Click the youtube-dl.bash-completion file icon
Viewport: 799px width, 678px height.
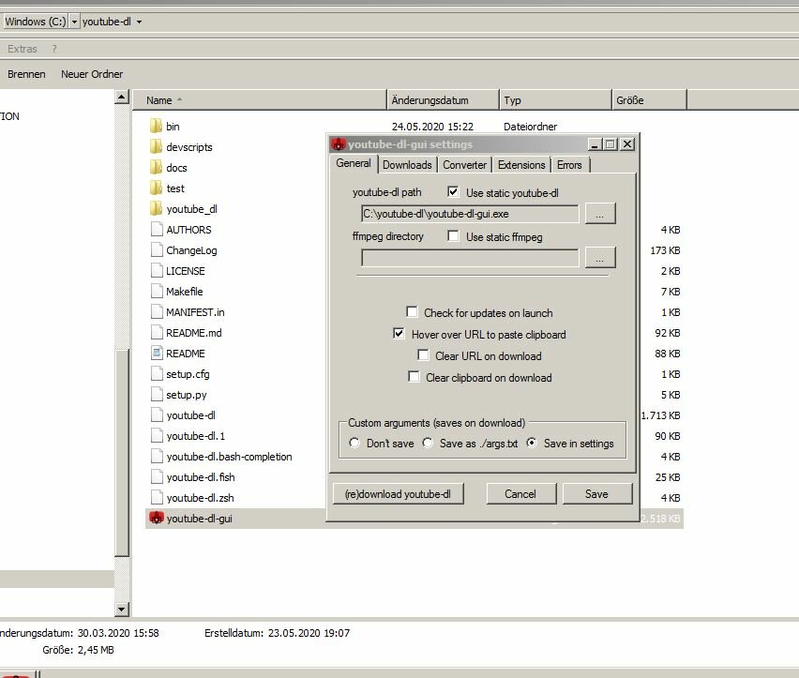tap(157, 456)
